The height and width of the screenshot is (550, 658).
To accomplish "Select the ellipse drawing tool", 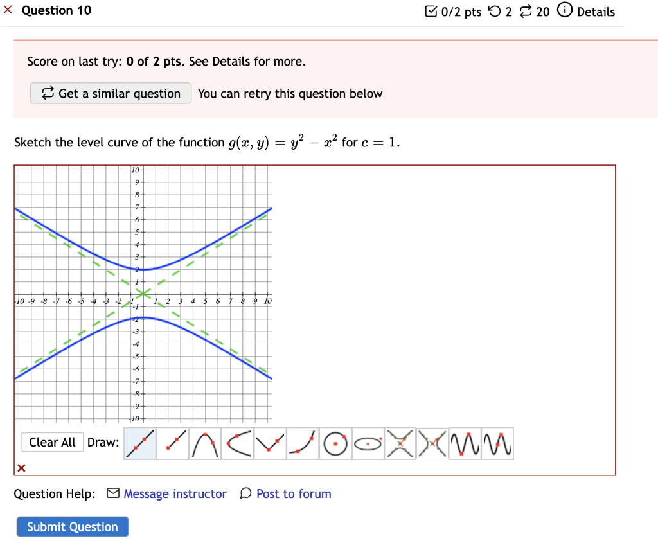I will click(368, 443).
